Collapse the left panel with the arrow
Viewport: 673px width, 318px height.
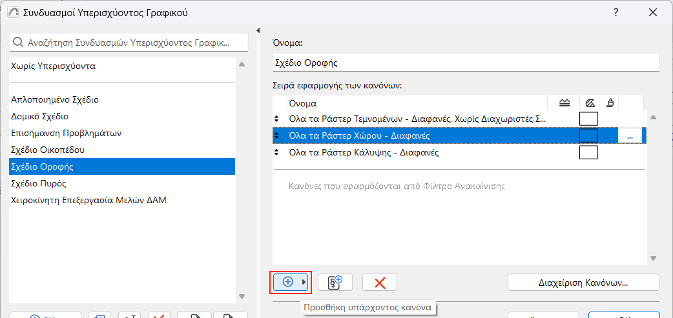pos(258,30)
